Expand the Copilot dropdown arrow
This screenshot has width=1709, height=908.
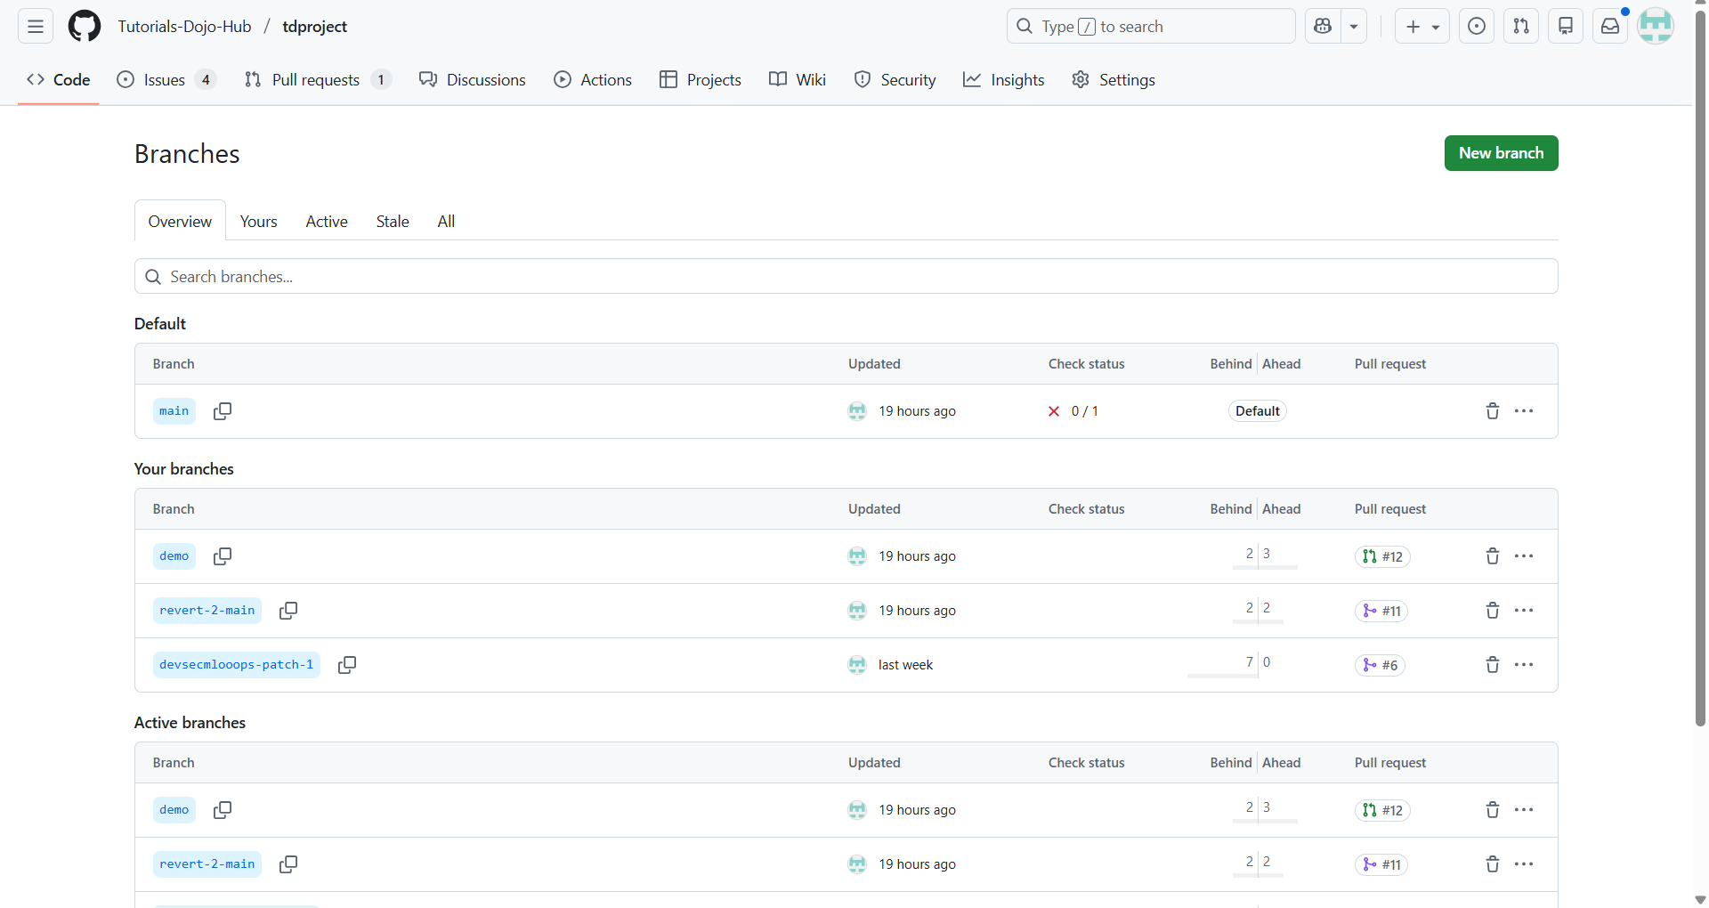1354,27
